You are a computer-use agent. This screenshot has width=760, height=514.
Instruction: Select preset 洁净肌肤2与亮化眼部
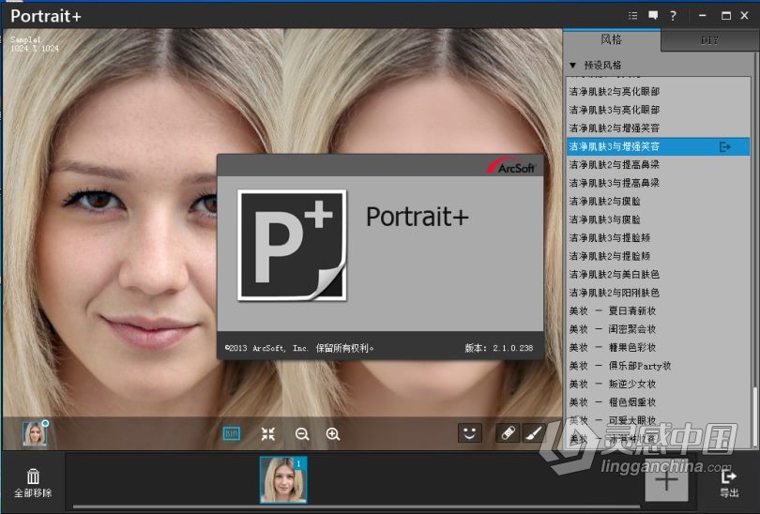tap(658, 92)
